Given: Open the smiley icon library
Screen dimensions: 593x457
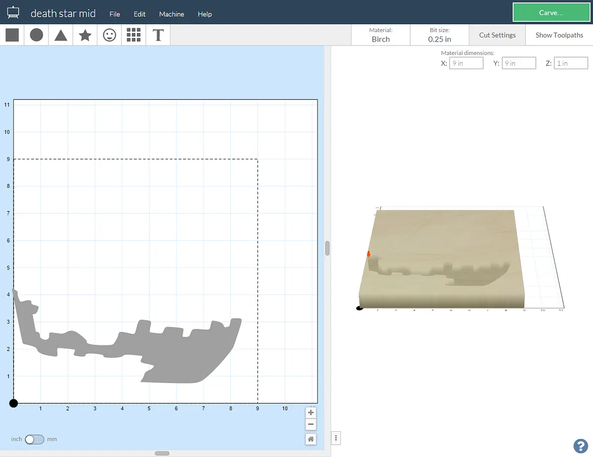Looking at the screenshot, I should [109, 35].
